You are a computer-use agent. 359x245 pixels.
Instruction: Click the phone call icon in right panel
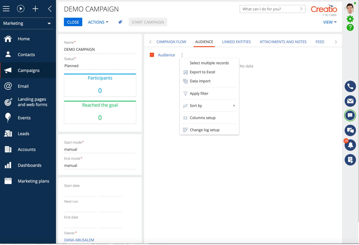[350, 87]
